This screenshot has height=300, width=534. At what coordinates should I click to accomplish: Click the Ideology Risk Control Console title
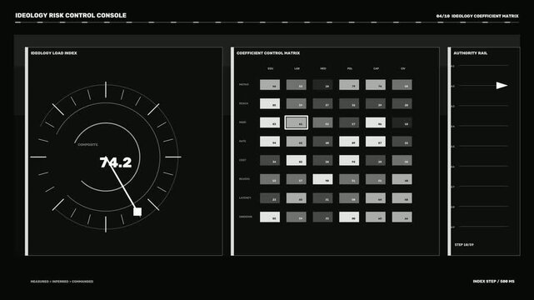click(x=71, y=15)
